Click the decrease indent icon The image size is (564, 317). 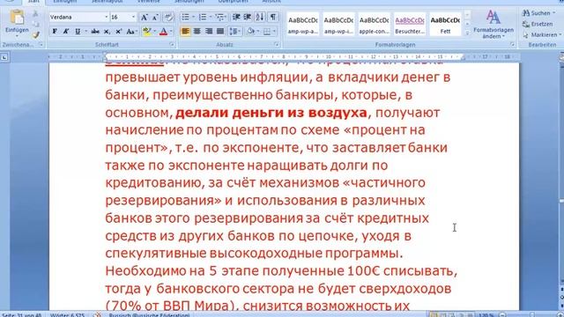point(236,17)
